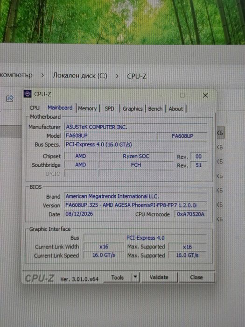
Task: Click the Close button at bottom
Action: tap(196, 277)
